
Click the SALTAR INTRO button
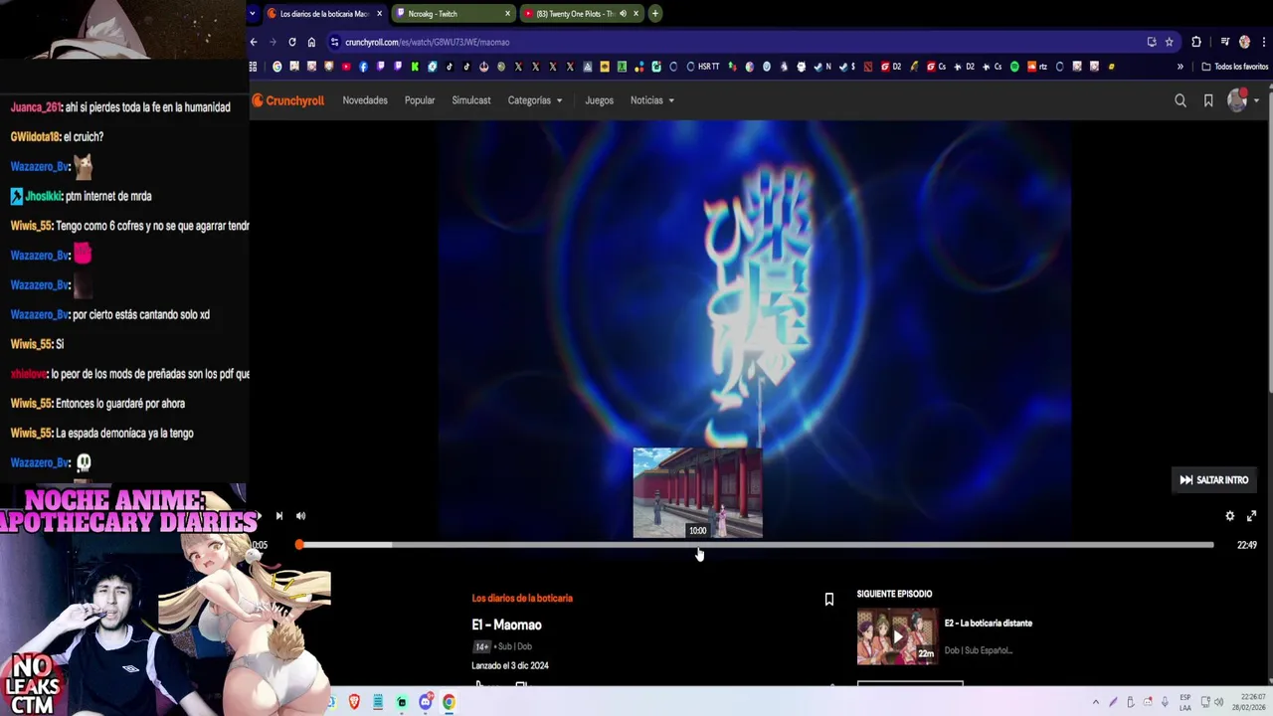coord(1214,480)
